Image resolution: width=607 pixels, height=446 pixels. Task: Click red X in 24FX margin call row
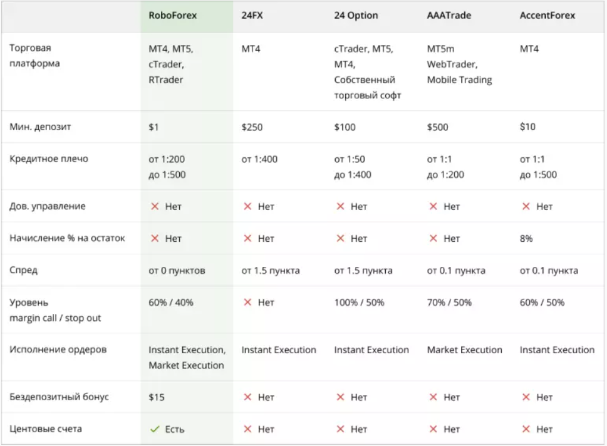tap(248, 302)
